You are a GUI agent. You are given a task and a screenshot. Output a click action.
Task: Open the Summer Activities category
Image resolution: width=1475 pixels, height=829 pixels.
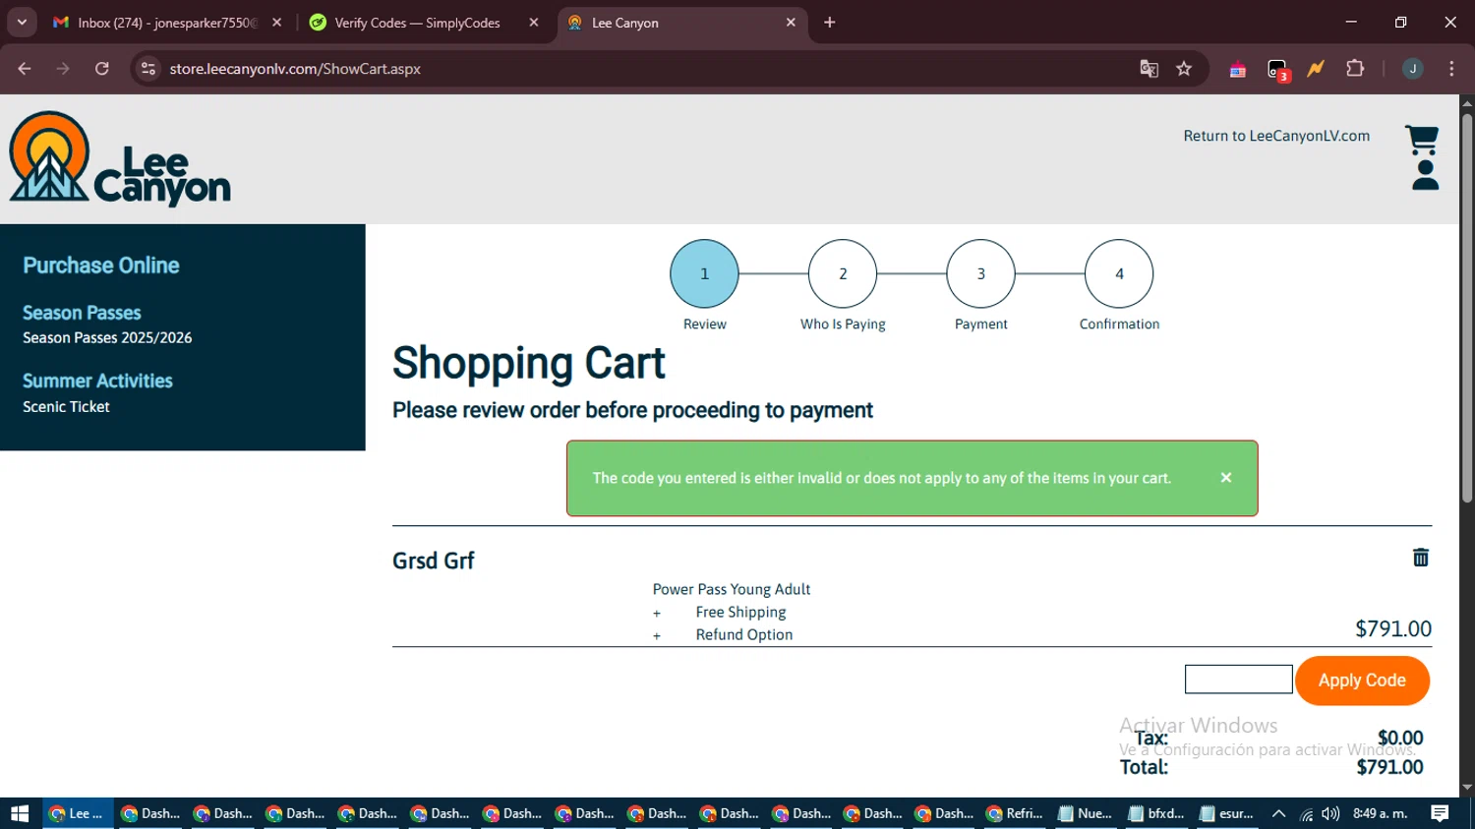click(x=97, y=381)
